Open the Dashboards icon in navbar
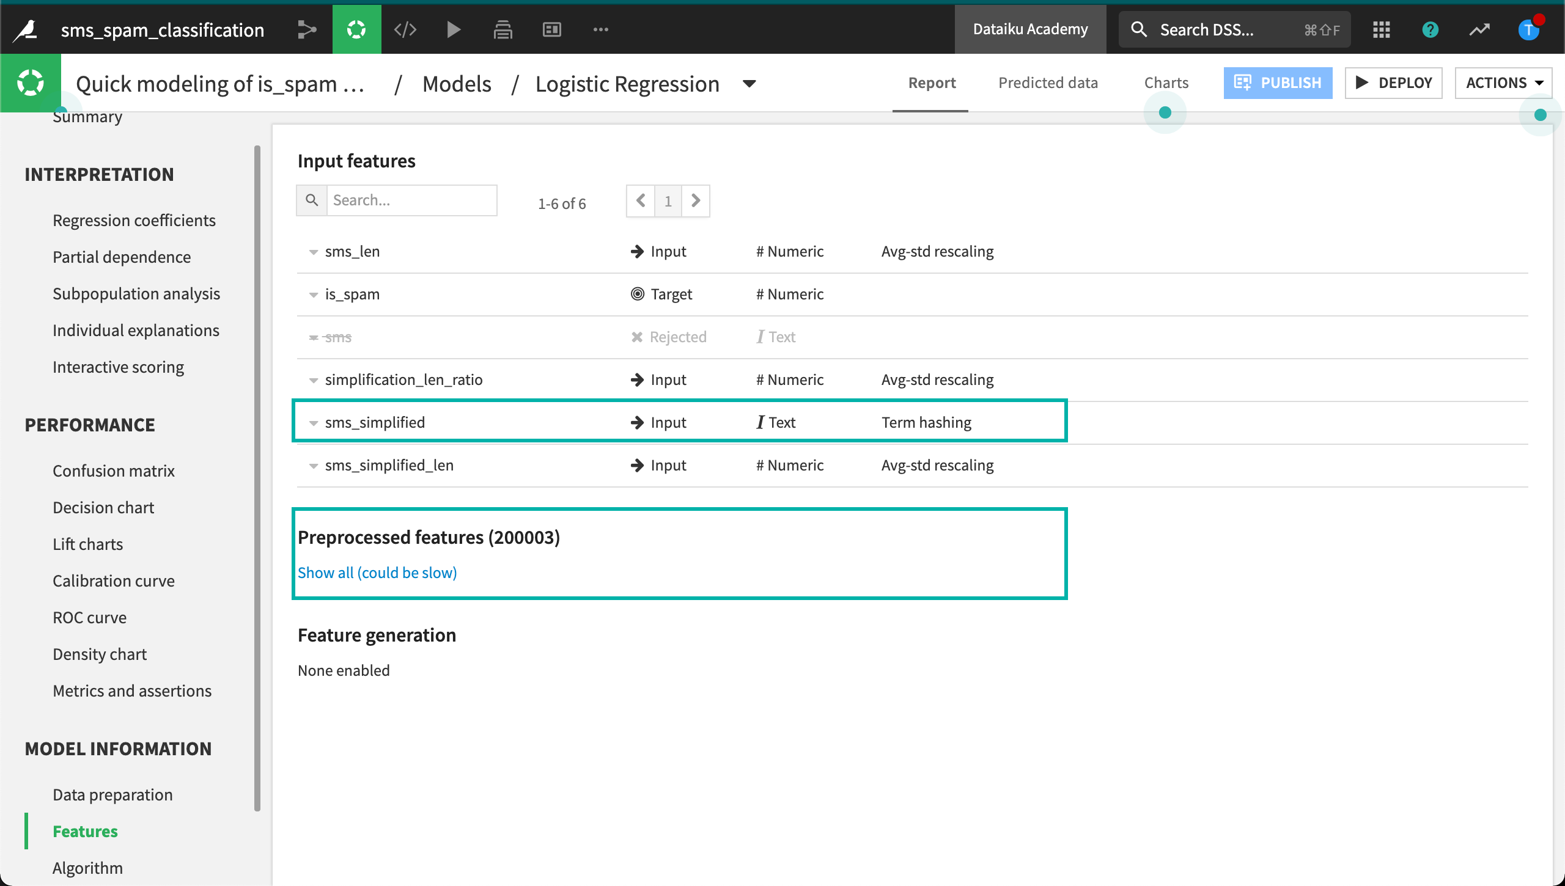 [x=551, y=29]
